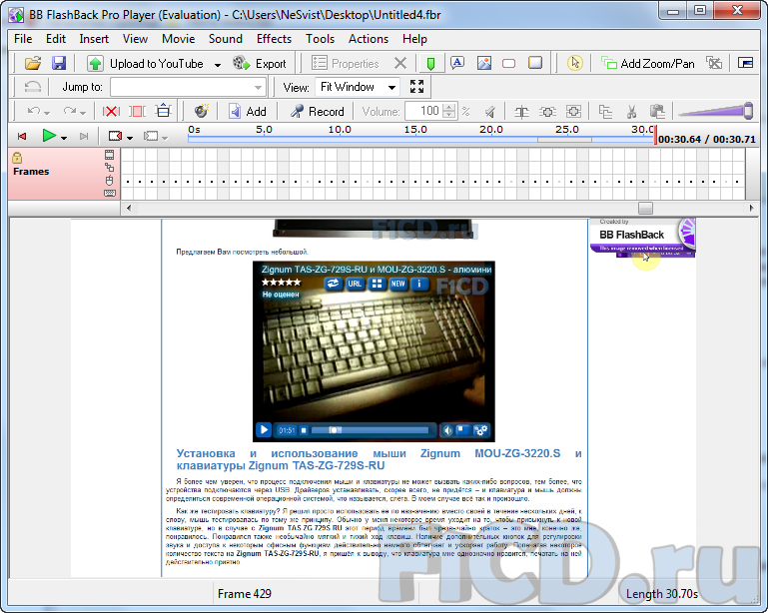Adjust the purple timeline zoom slider
The width and height of the screenshot is (768, 613).
tap(748, 111)
